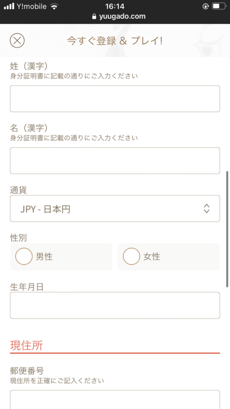Focus the 郵便番号 postal code field
This screenshot has height=409, width=230.
click(115, 400)
